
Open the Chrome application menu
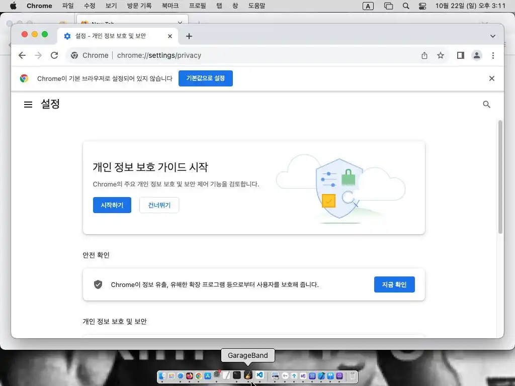pos(39,6)
